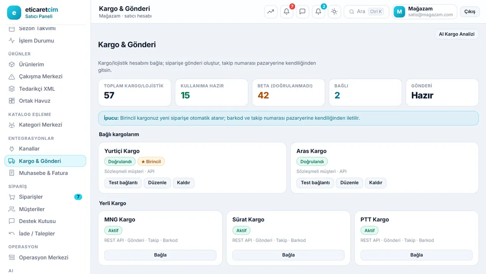Click the Toplam Kargo/Lojistik 57 card
The image size is (486, 274).
[x=134, y=92]
